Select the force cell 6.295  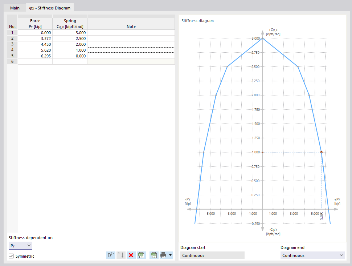point(35,56)
